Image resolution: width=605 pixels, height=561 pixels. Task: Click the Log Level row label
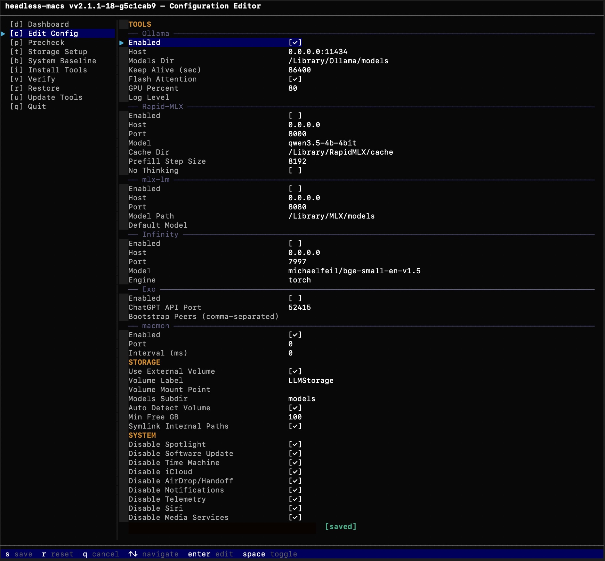(x=149, y=97)
